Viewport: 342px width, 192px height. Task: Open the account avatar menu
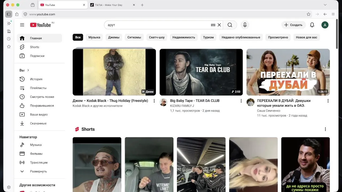coord(325,25)
